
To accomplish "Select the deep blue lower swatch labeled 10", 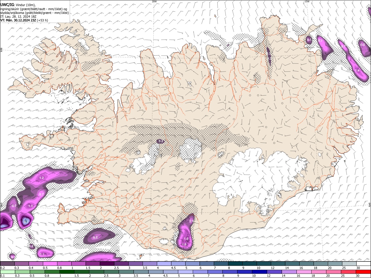I will pos(259,272).
